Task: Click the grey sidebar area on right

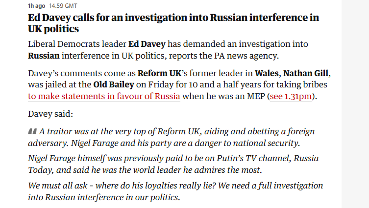Action: (x=355, y=104)
